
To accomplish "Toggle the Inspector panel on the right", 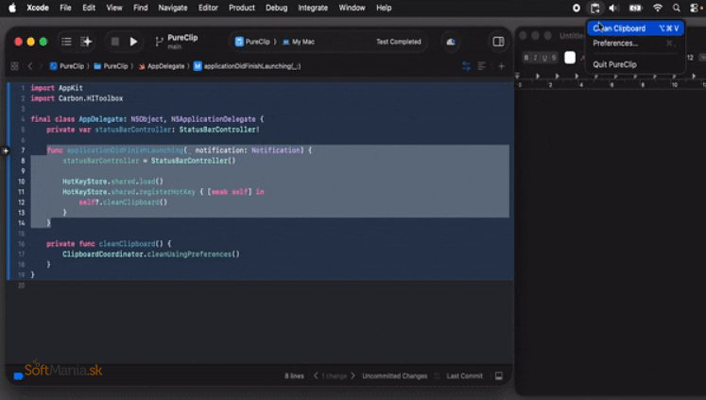I will pos(498,42).
